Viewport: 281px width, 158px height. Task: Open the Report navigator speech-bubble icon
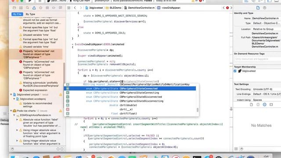pyautogui.click(x=61, y=8)
